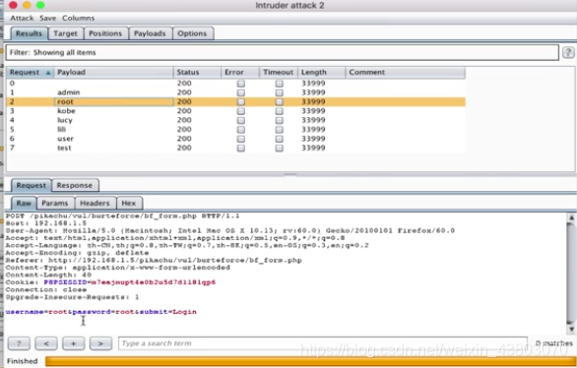Click the PHPSESSID cookie value
The width and height of the screenshot is (577, 368).
pos(153,282)
